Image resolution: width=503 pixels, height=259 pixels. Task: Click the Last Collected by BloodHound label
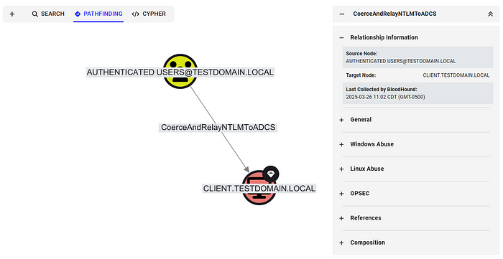[x=382, y=90]
